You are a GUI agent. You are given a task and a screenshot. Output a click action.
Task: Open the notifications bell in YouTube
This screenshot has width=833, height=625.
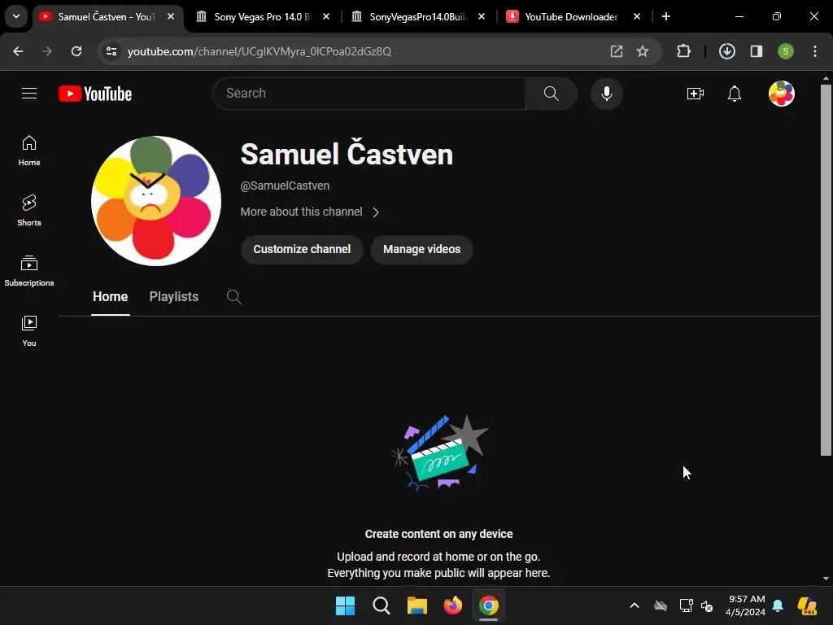coord(735,94)
